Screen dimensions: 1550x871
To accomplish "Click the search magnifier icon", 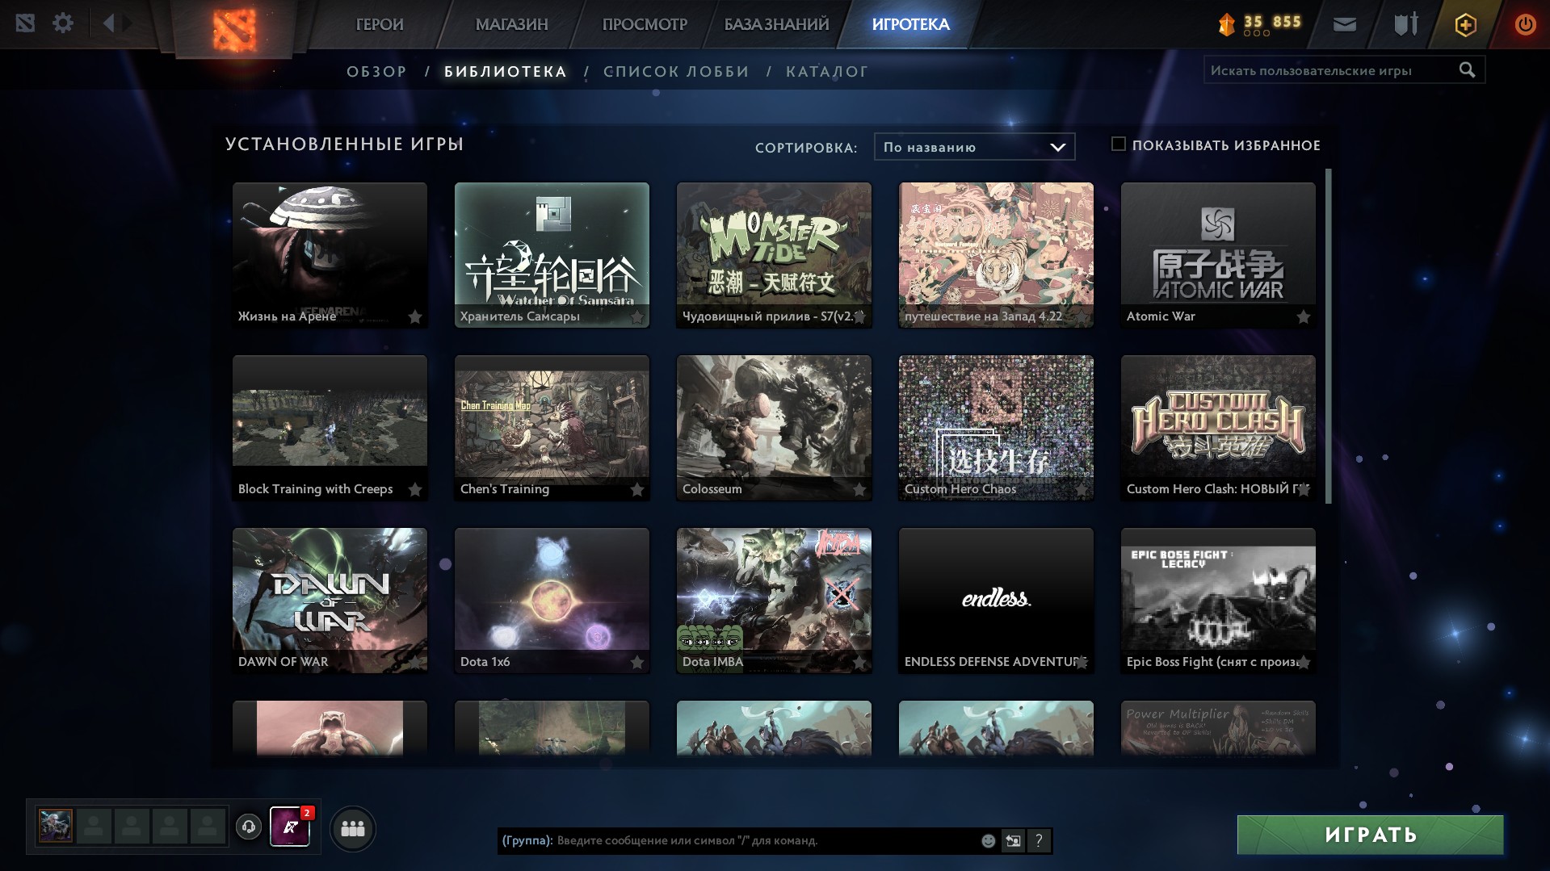I will [1467, 70].
